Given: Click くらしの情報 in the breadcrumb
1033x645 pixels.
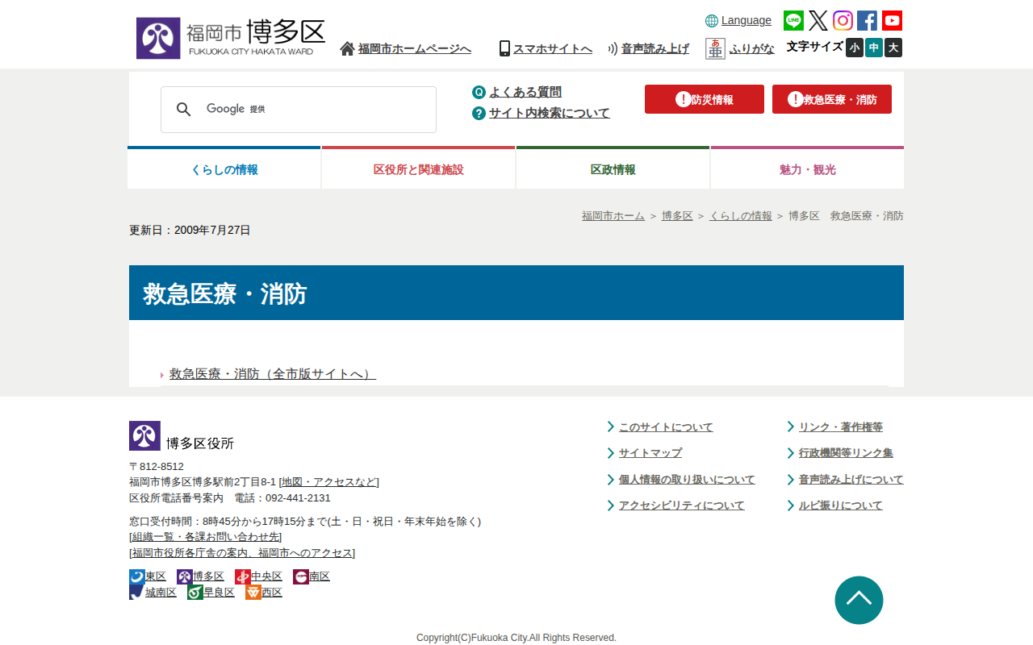Looking at the screenshot, I should point(741,216).
